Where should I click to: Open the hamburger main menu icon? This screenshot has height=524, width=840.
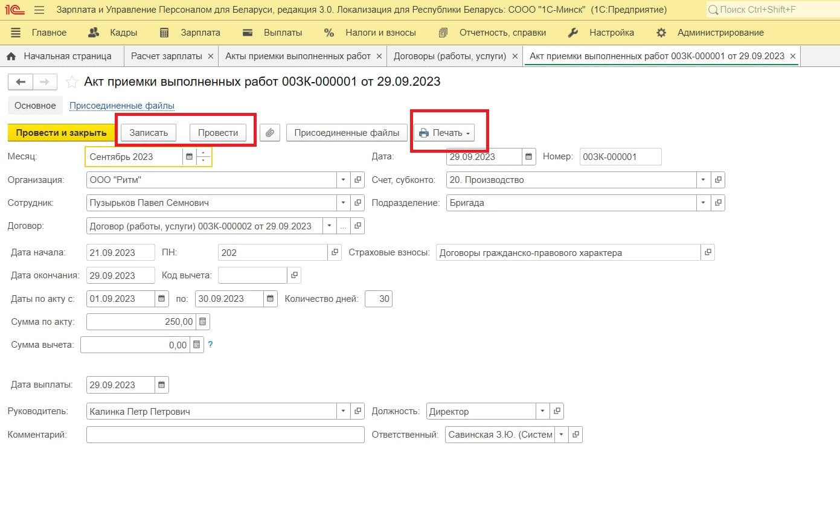[x=39, y=10]
